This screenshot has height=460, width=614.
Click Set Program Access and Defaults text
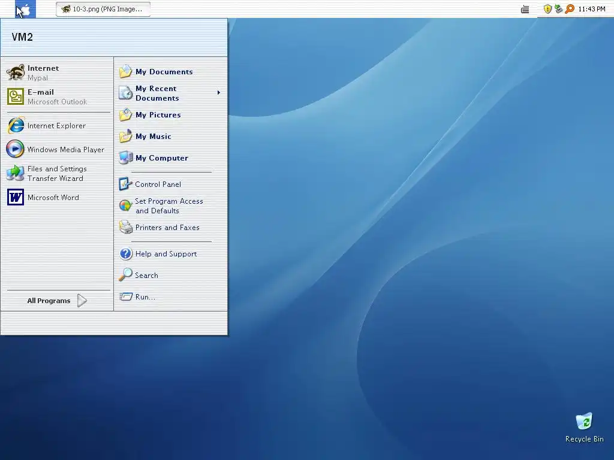coord(169,206)
